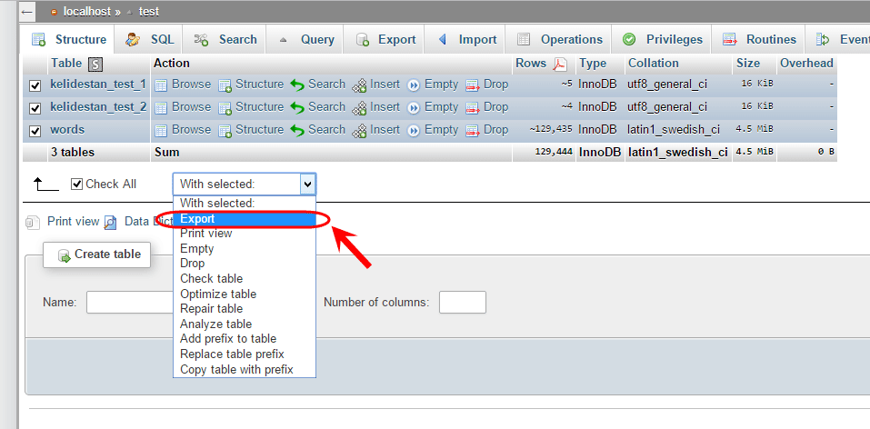Screen dimensions: 870x429
Task: Click the Structure icon for words table
Action: coord(225,130)
